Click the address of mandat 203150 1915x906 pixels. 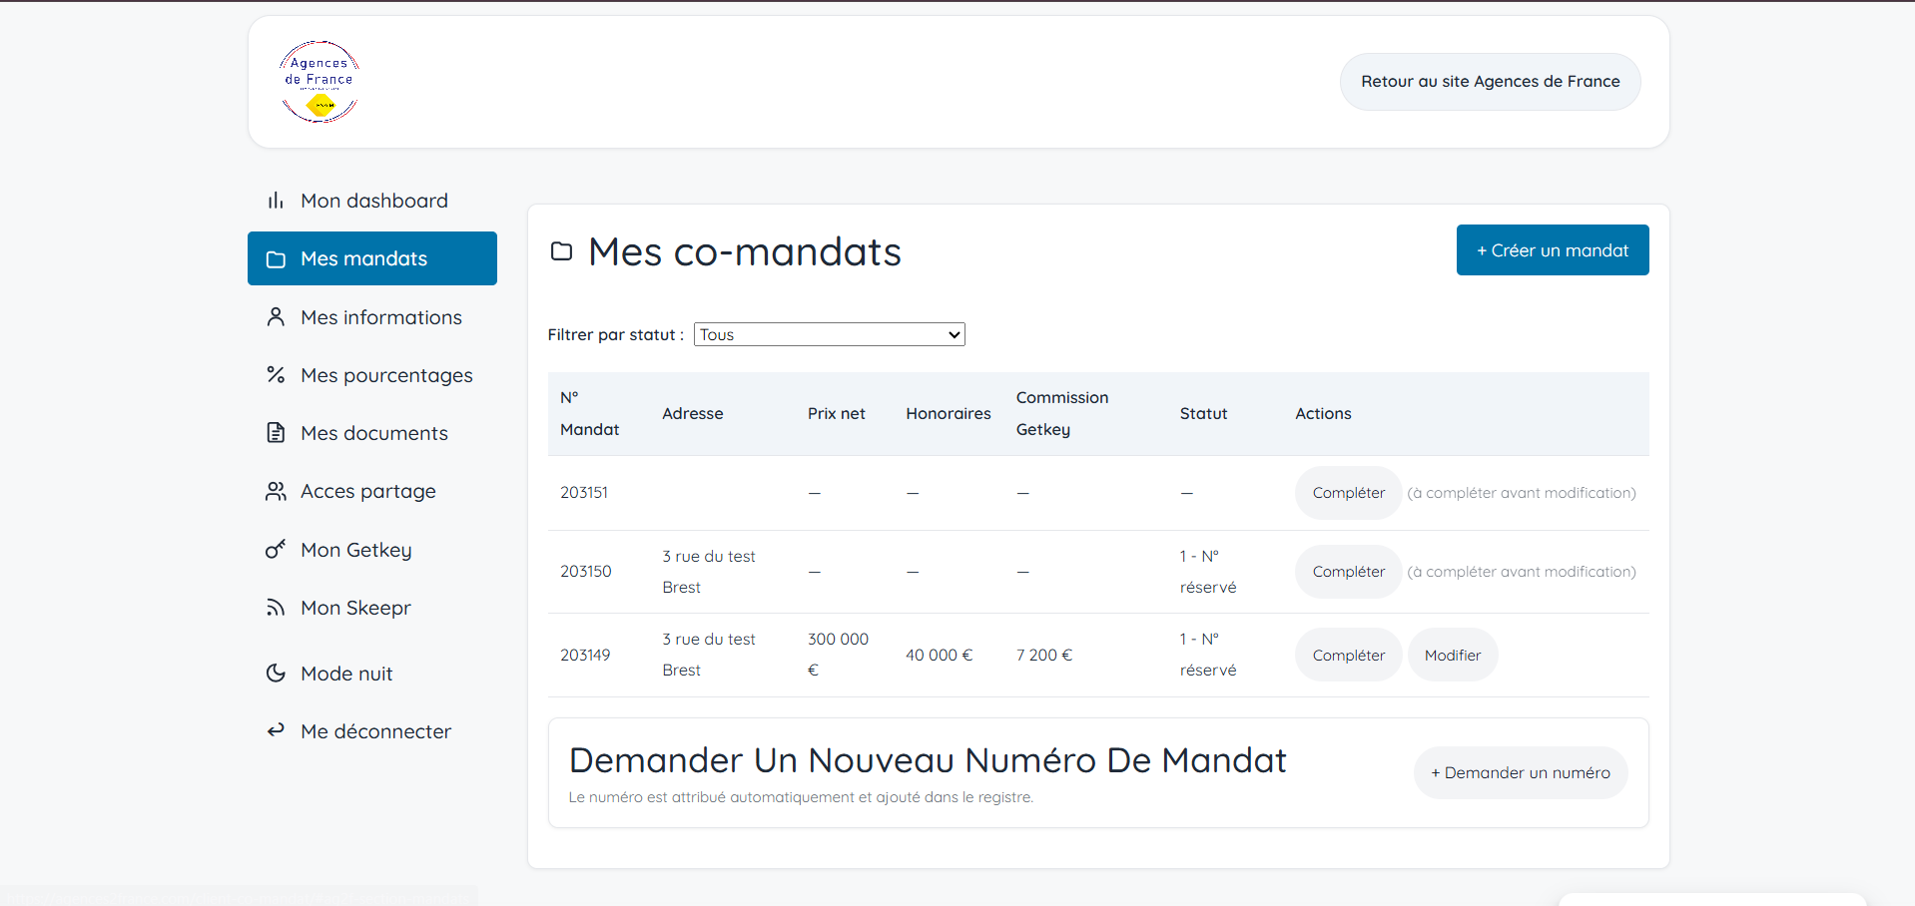click(709, 572)
